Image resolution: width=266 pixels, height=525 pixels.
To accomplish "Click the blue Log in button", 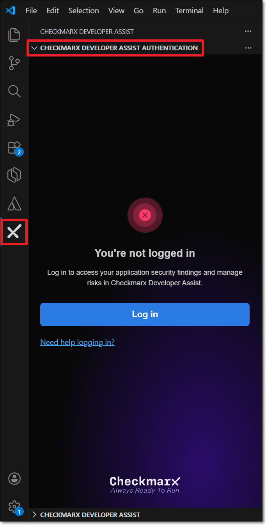I will 145,315.
